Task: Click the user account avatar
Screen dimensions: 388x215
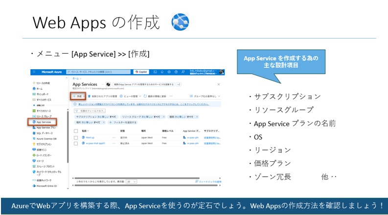Action: pyautogui.click(x=222, y=72)
